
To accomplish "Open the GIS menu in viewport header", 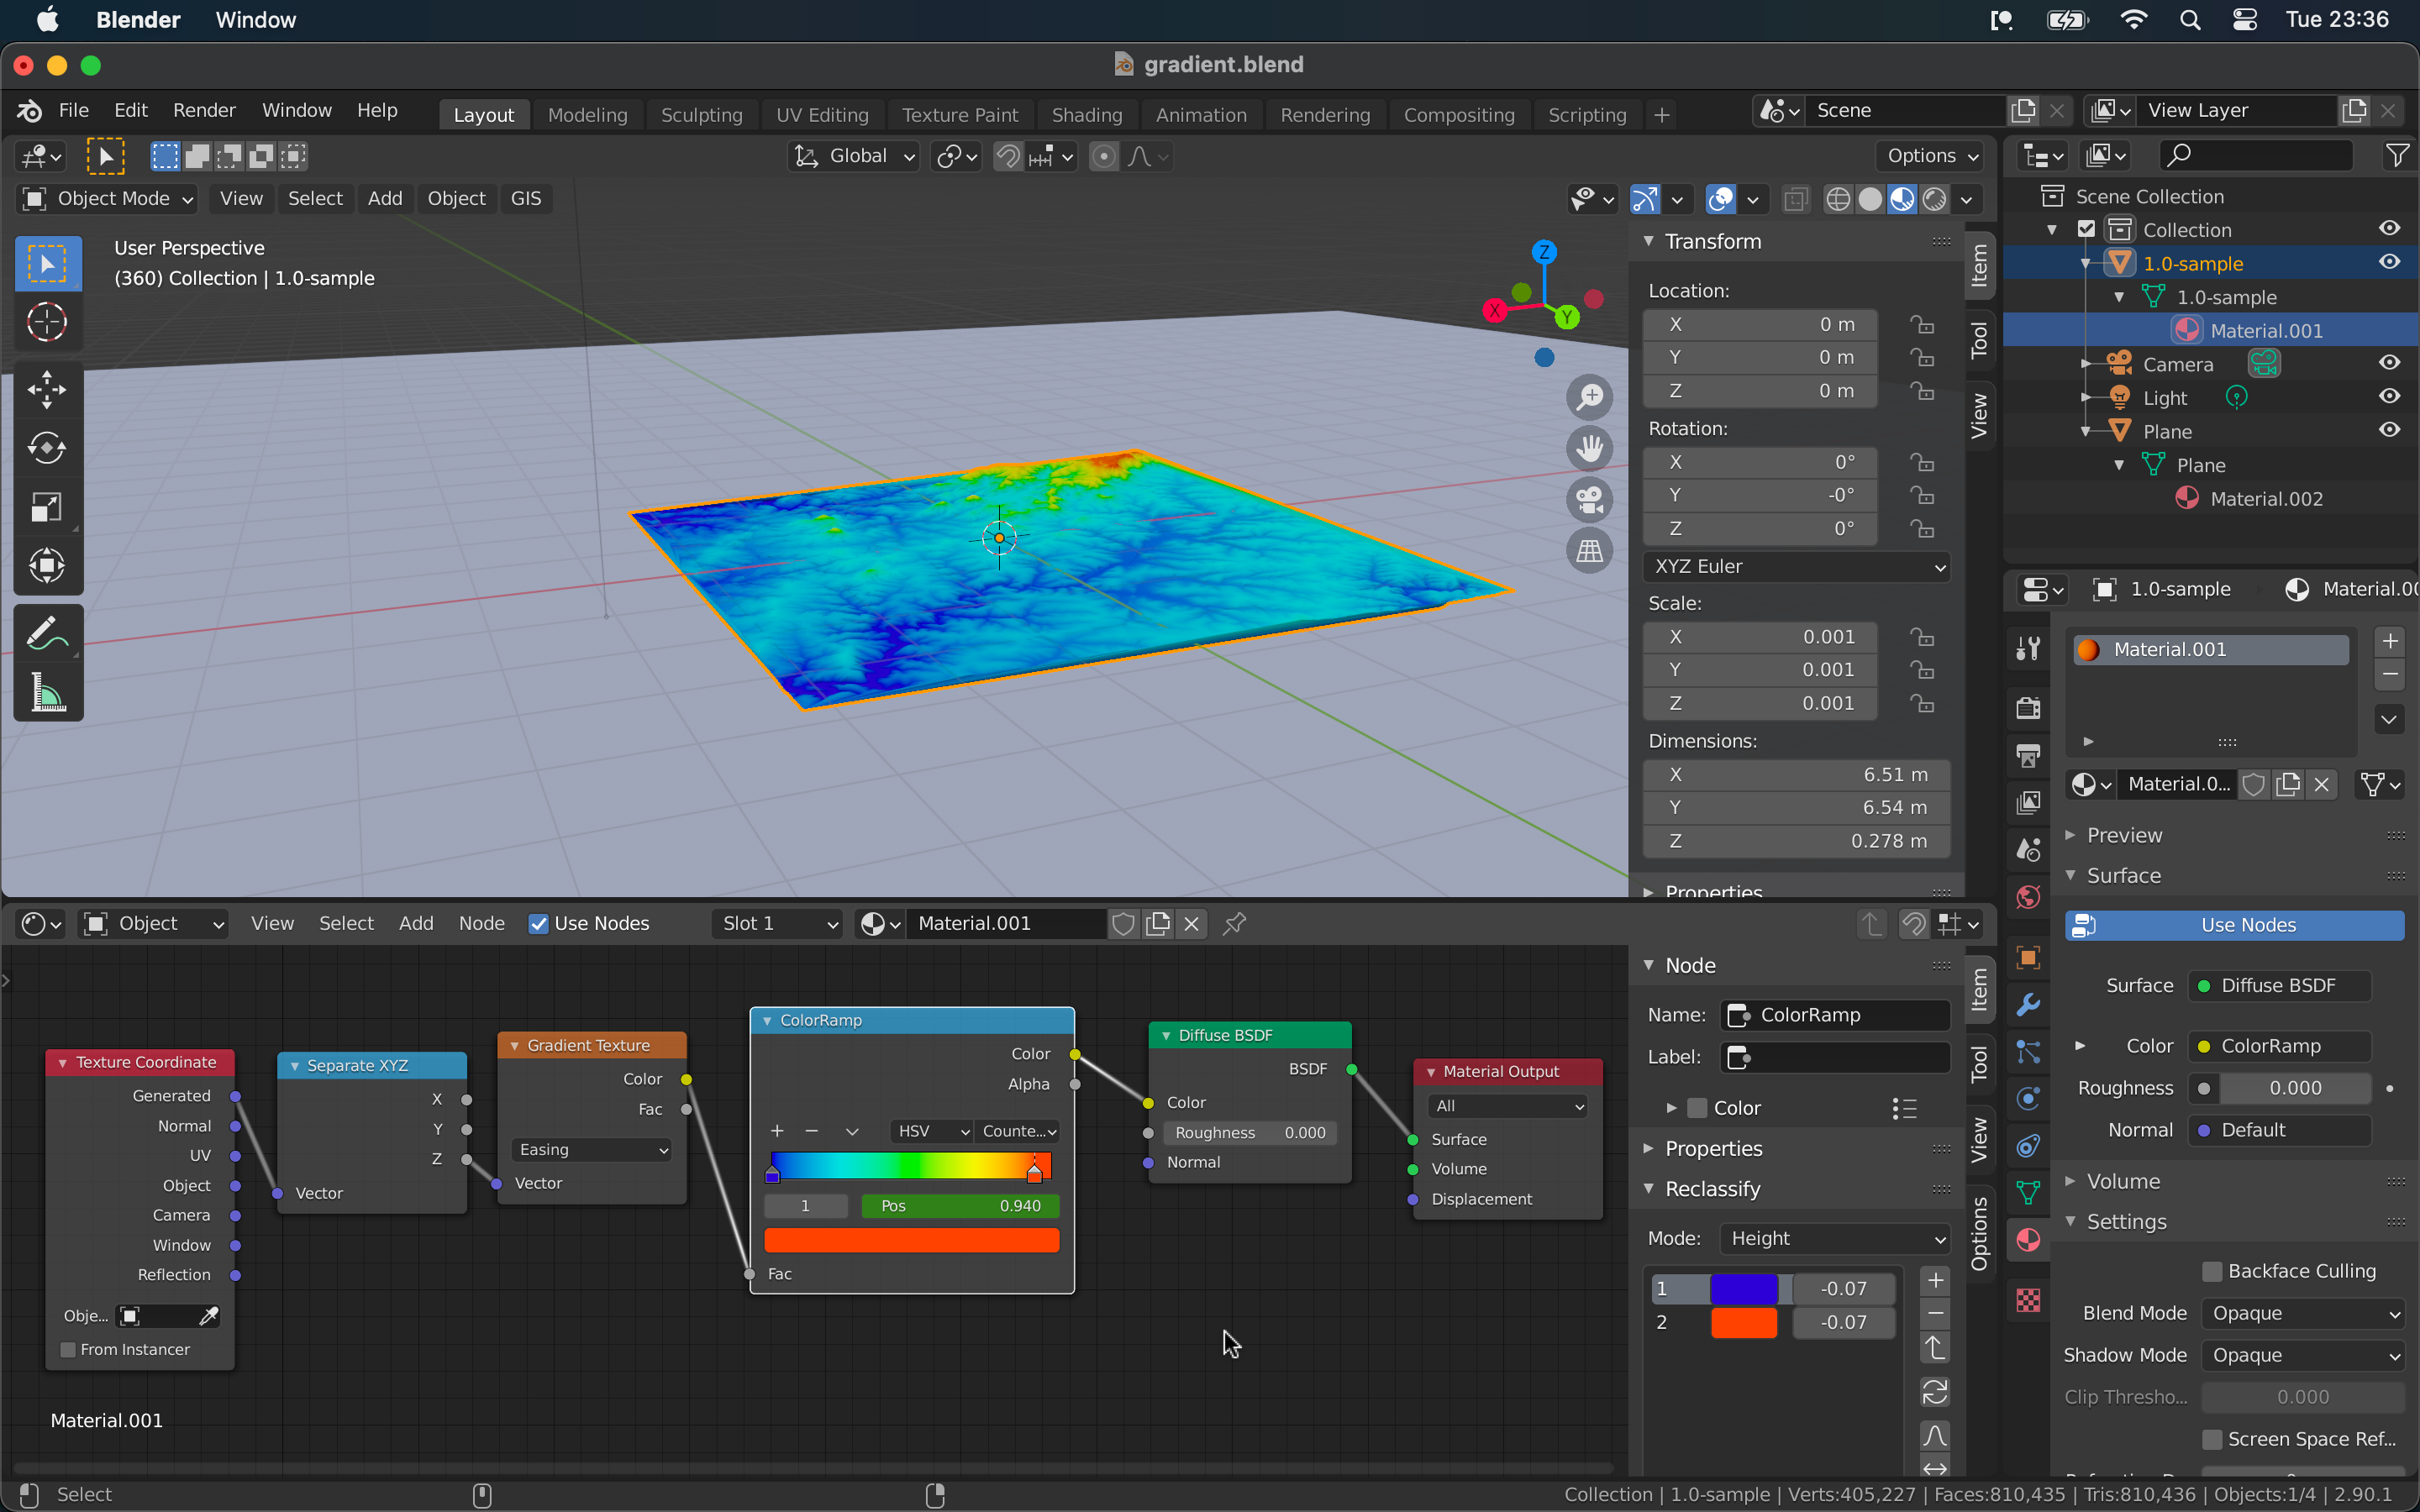I will (x=525, y=198).
